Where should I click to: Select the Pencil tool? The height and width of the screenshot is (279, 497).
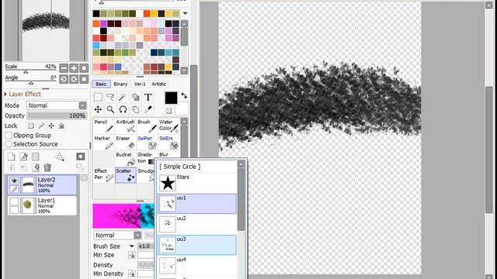pos(103,126)
